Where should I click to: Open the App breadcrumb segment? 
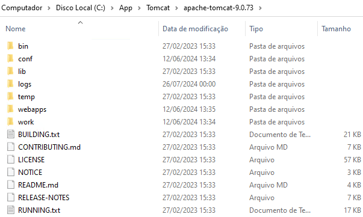click(x=126, y=8)
